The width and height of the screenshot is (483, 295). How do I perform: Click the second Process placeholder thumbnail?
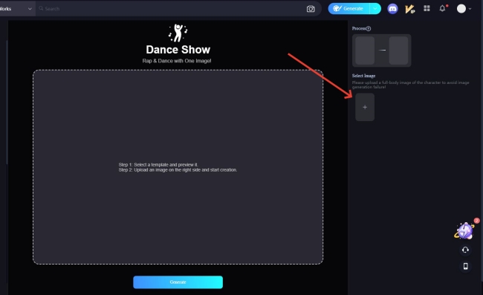click(x=398, y=51)
